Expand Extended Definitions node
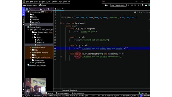The image size is (172, 97). click(x=30, y=53)
